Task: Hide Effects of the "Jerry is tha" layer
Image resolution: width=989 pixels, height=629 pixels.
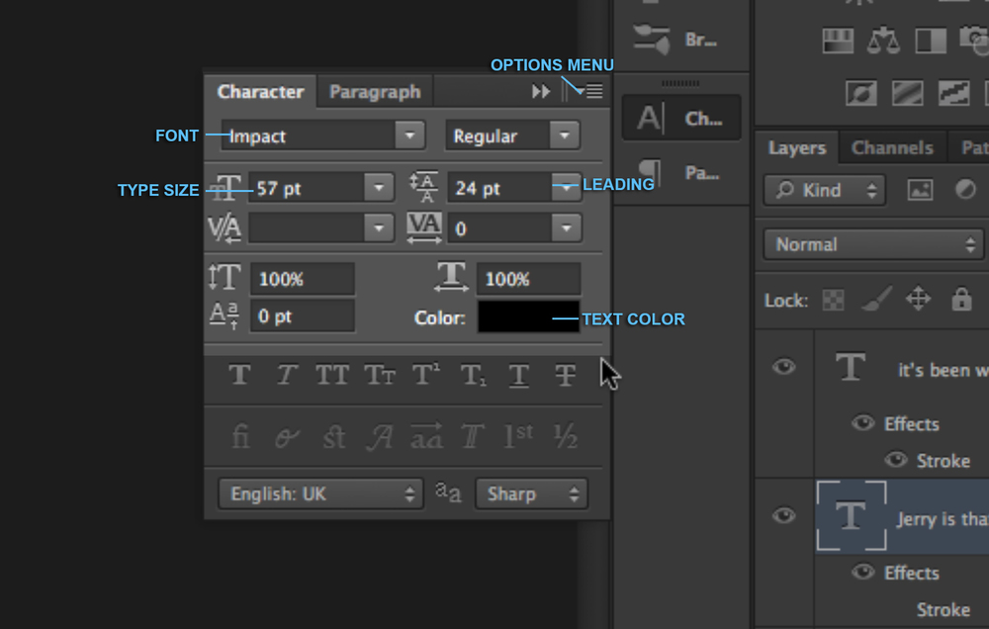Action: pyautogui.click(x=862, y=572)
